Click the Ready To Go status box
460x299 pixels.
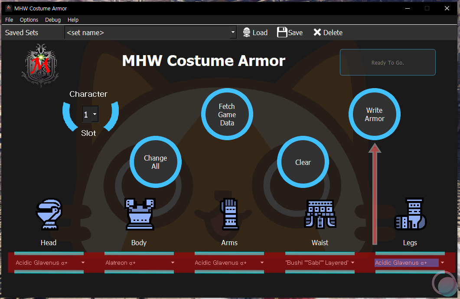point(388,62)
